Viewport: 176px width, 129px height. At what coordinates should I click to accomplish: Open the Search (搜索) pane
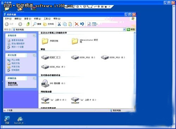click(x=37, y=24)
